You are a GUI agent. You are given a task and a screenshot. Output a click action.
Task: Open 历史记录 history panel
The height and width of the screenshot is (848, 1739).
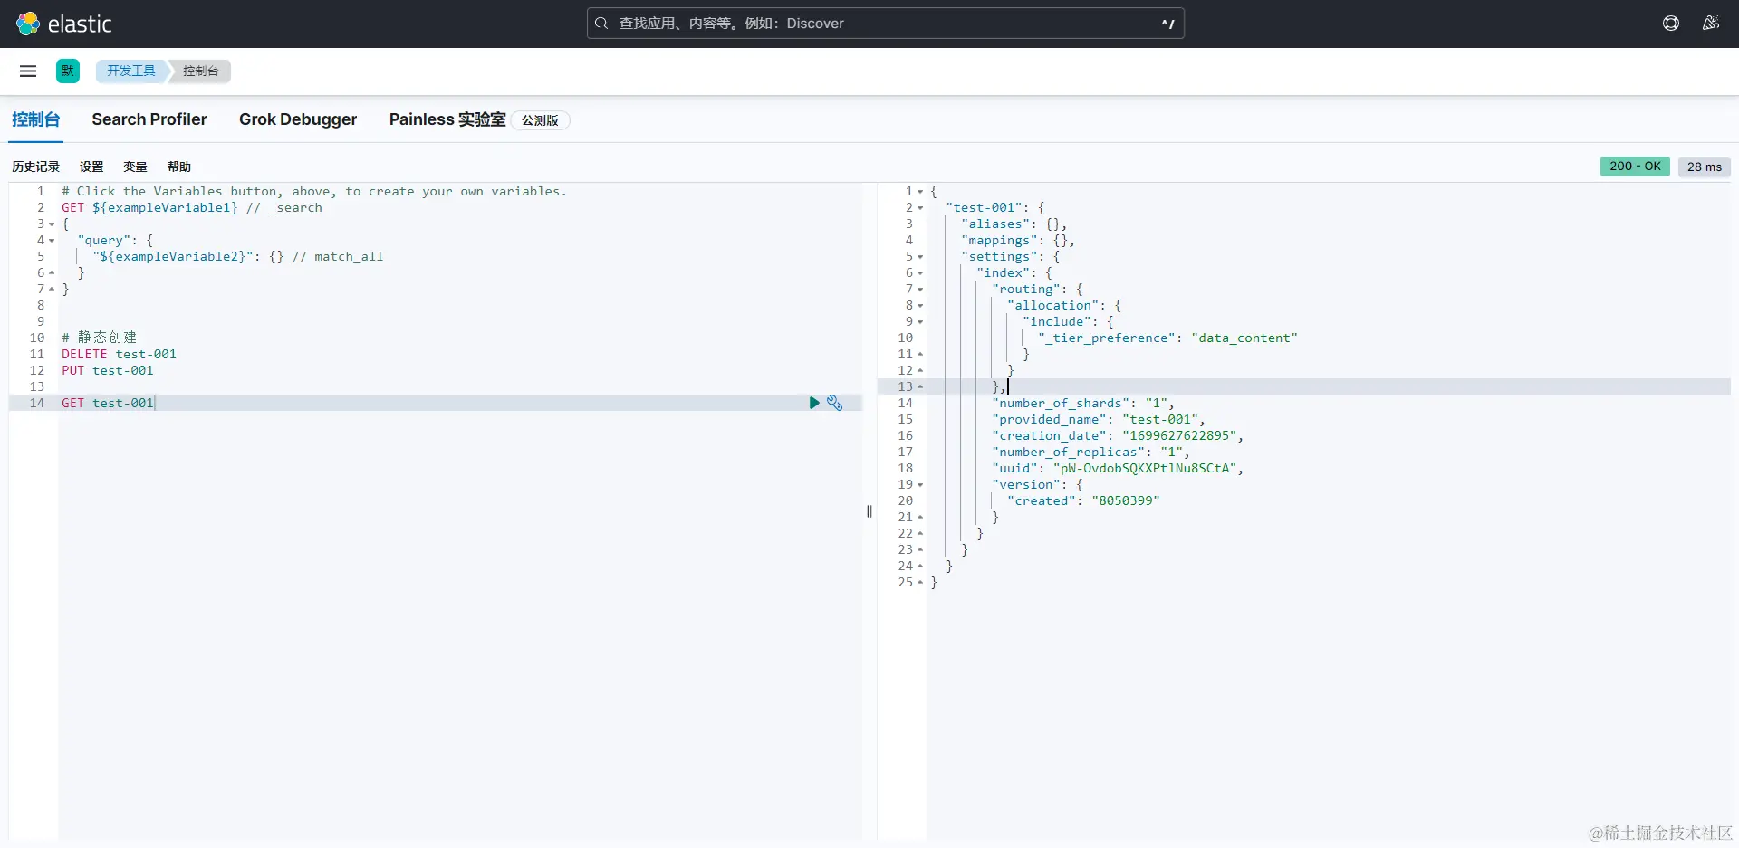point(35,167)
